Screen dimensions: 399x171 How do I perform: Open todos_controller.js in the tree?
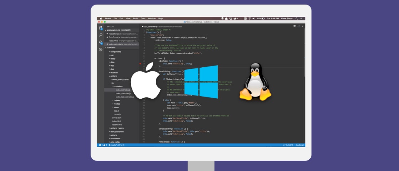[123, 93]
